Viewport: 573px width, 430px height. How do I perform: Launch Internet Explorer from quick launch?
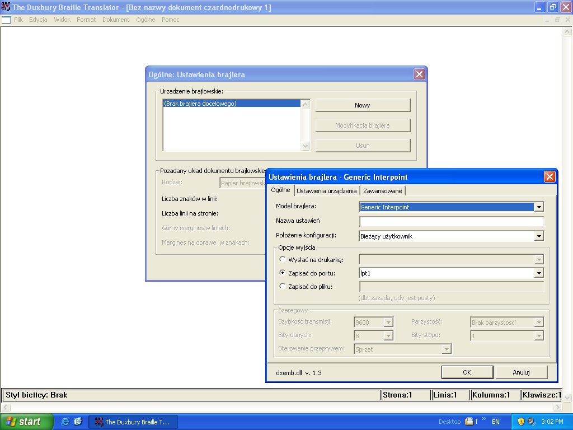[x=65, y=422]
